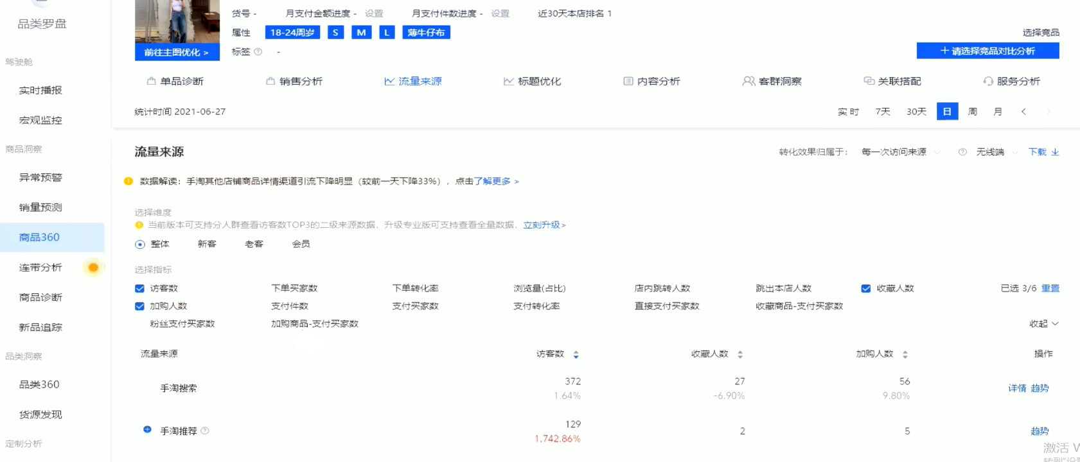1080x462 pixels.
Task: Expand the 手淘推荐 row
Action: pyautogui.click(x=147, y=429)
